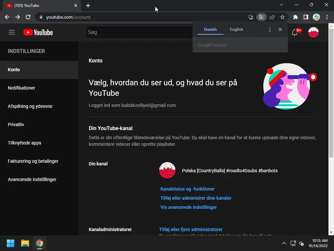Open the Chrome extensions puzzle icon

(296, 17)
